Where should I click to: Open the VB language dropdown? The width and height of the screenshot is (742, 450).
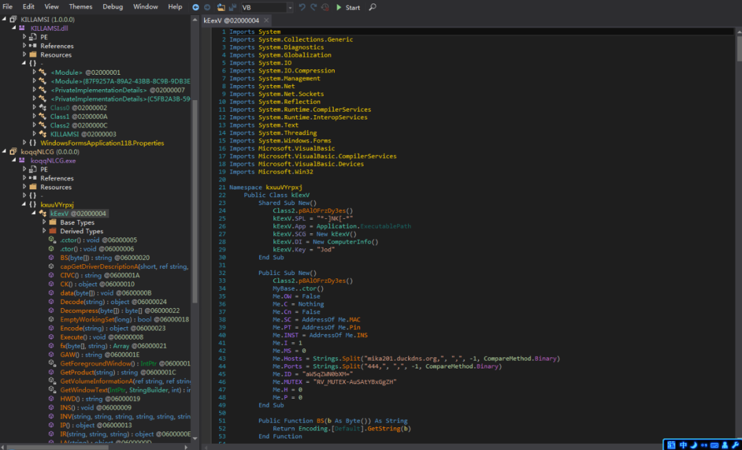(x=290, y=8)
